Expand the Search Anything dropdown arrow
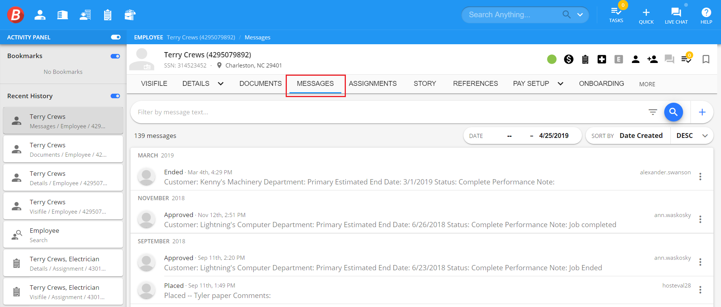This screenshot has height=307, width=721. (580, 15)
